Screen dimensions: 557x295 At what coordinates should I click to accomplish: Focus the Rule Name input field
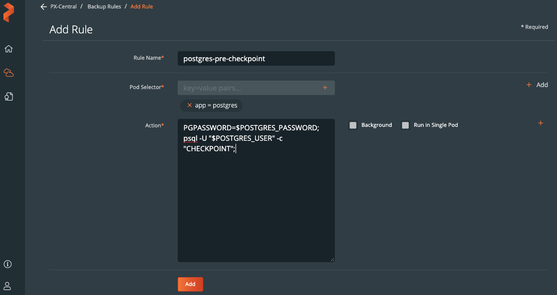click(x=256, y=59)
